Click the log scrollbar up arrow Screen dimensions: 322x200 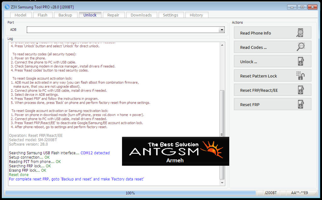coord(222,45)
